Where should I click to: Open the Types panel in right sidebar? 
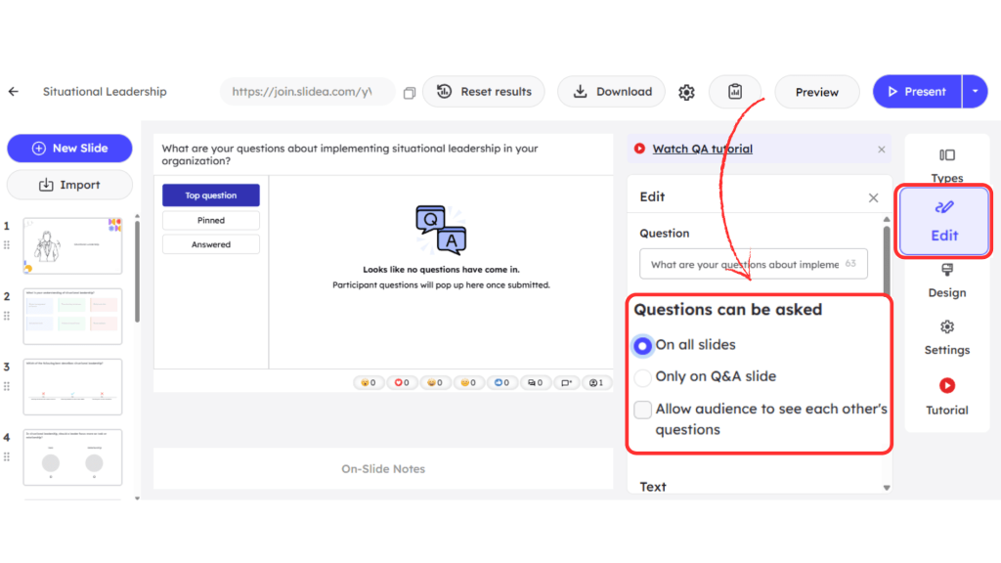(x=946, y=164)
